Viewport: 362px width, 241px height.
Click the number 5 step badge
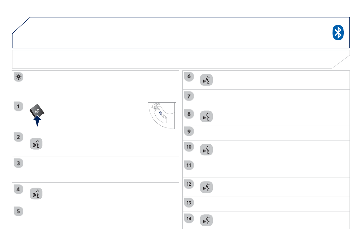(x=18, y=211)
